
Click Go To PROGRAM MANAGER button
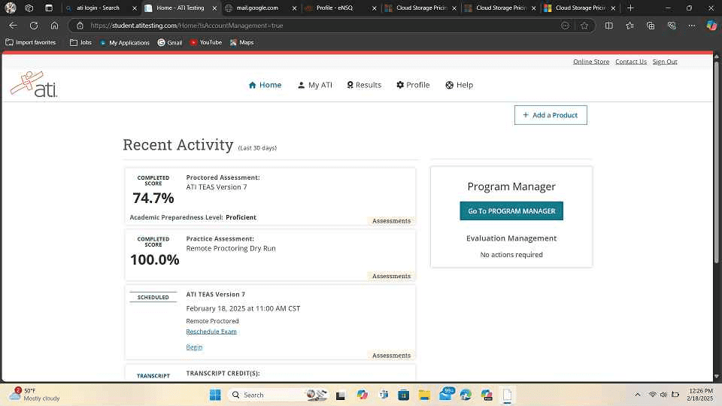pos(511,211)
